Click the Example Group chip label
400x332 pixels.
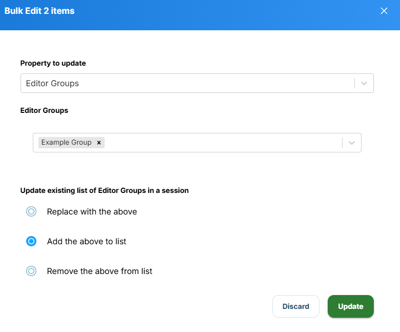[x=66, y=142]
